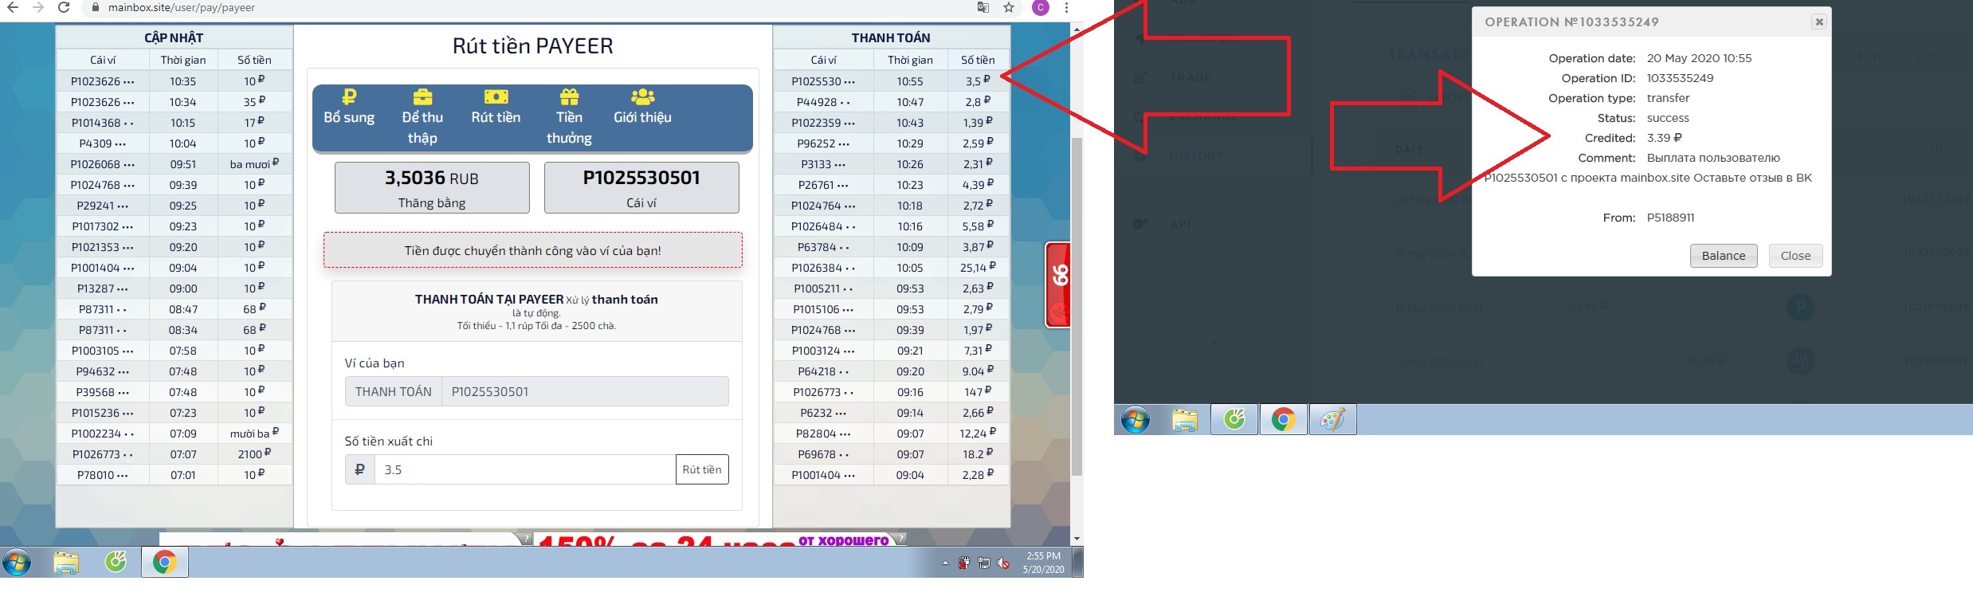Click the Balance button in the operation dialog

1724,256
